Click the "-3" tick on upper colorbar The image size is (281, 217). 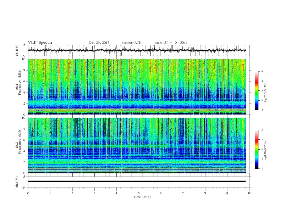point(261,72)
